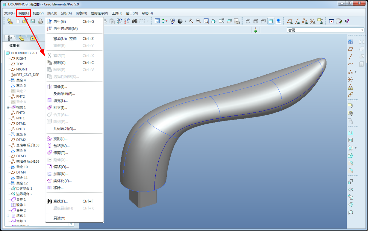Choose 镜像(I)... from the Edit menu
This screenshot has width=368, height=231.
pos(60,87)
